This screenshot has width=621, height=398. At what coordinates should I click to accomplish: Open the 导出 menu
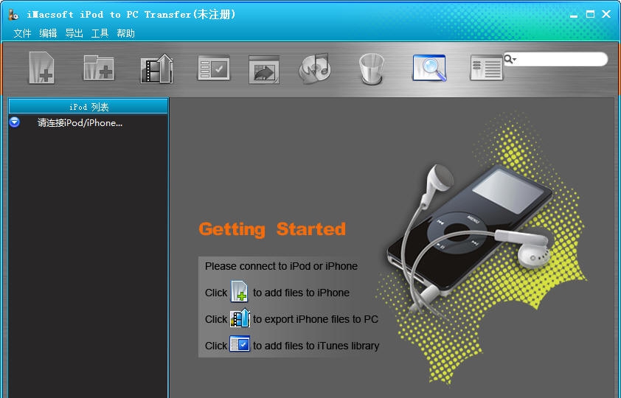(74, 33)
